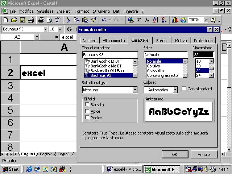The height and width of the screenshot is (174, 232).
Task: Select the Format Painter brush icon
Action: click(94, 20)
